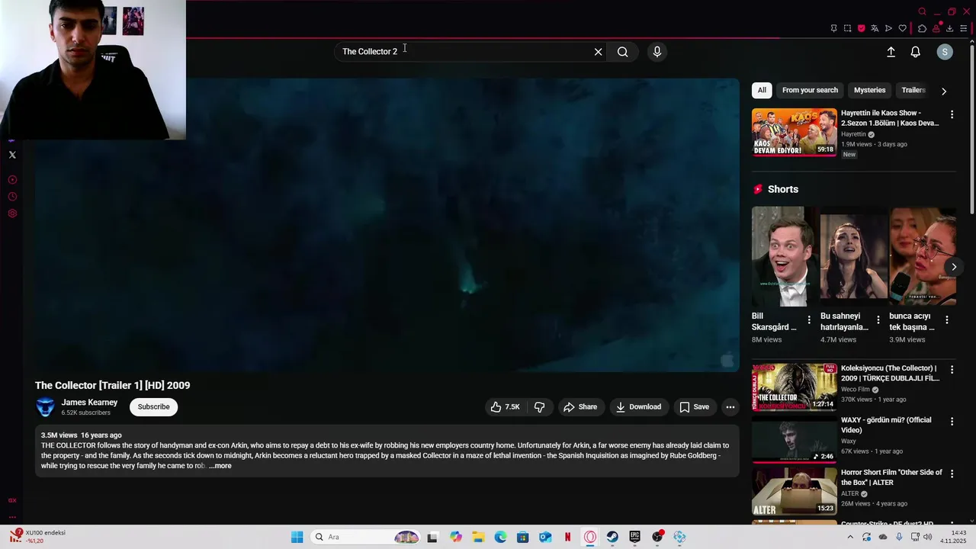Open the Bill Skarsgård short thumbnail
This screenshot has width=976, height=549.
click(x=783, y=255)
